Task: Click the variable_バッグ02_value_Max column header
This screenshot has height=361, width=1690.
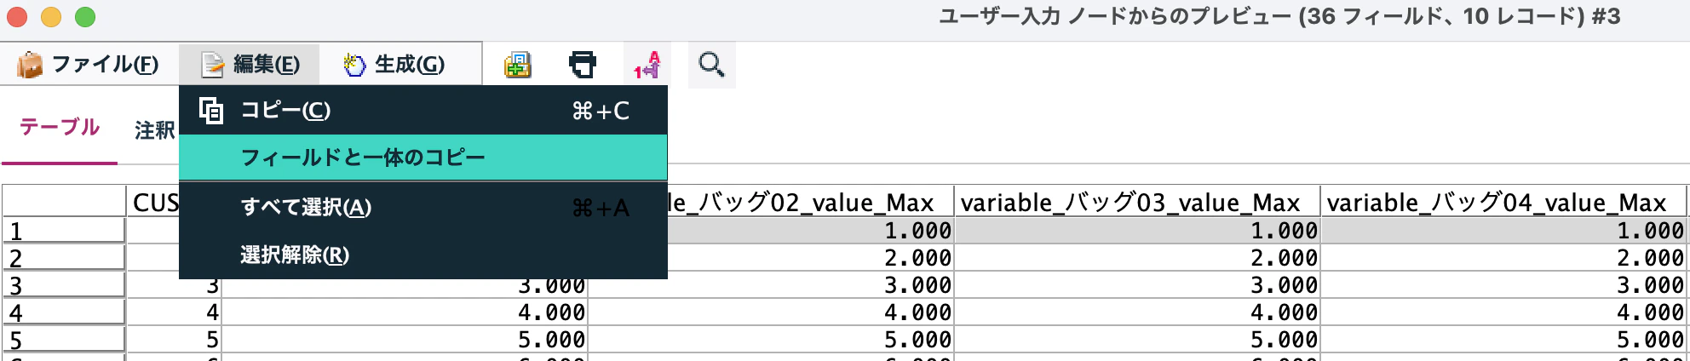Action: click(x=810, y=202)
